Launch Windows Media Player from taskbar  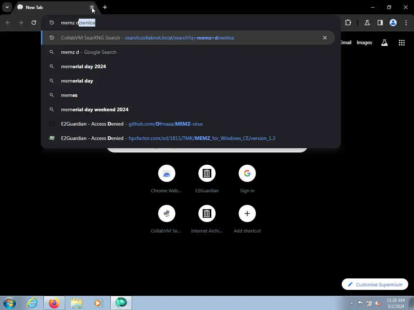pos(98,303)
